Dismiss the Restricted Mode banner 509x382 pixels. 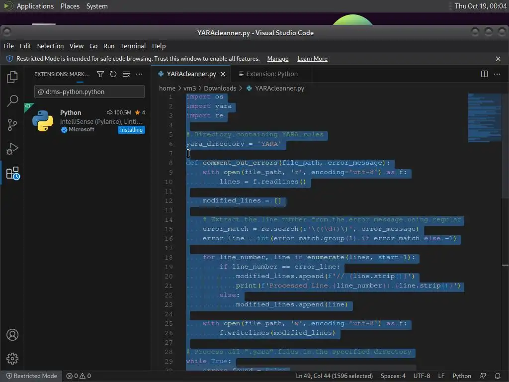pos(498,59)
